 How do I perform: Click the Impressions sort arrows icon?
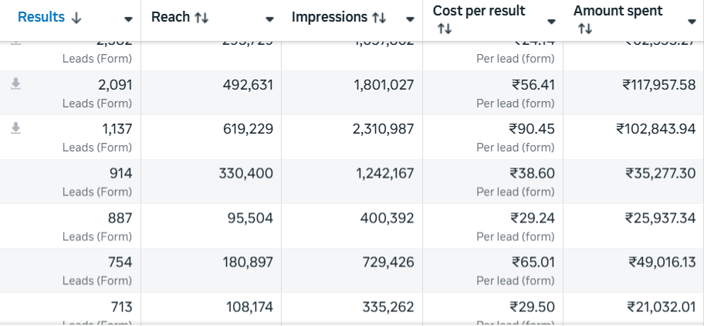(x=379, y=18)
